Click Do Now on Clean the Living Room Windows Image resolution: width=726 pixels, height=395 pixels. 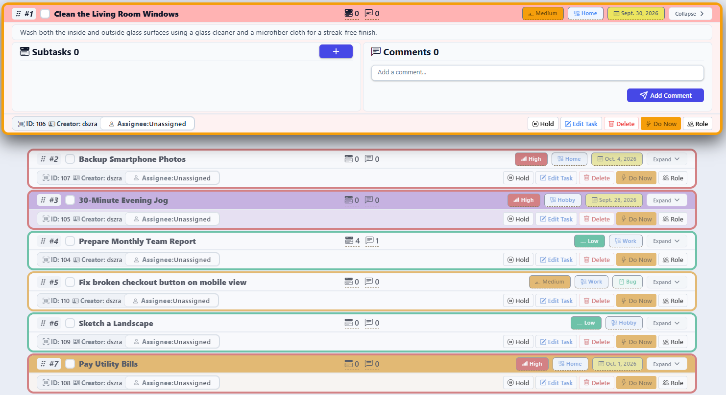pos(661,124)
